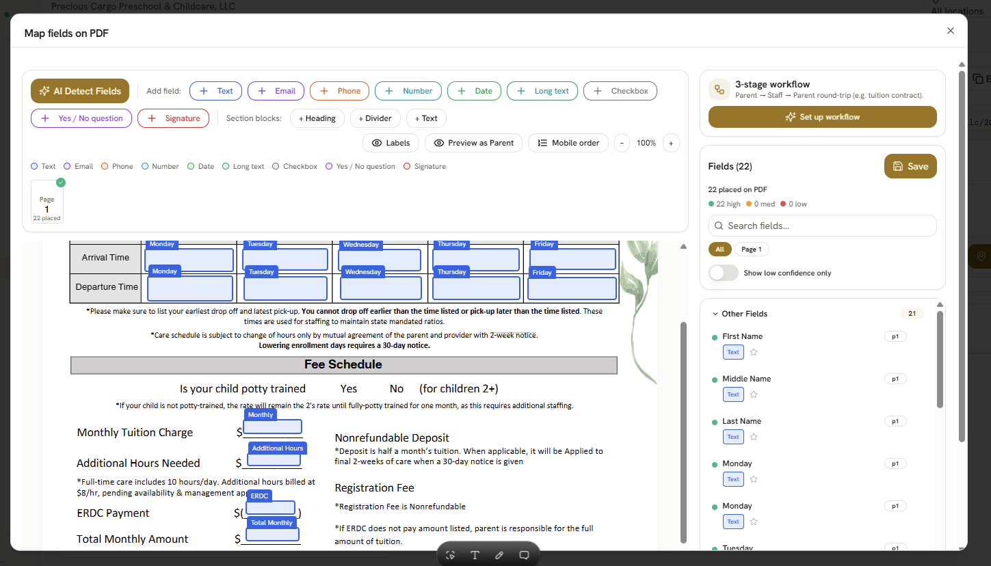
Task: Click the PDF scrollbar up arrow
Action: [683, 247]
